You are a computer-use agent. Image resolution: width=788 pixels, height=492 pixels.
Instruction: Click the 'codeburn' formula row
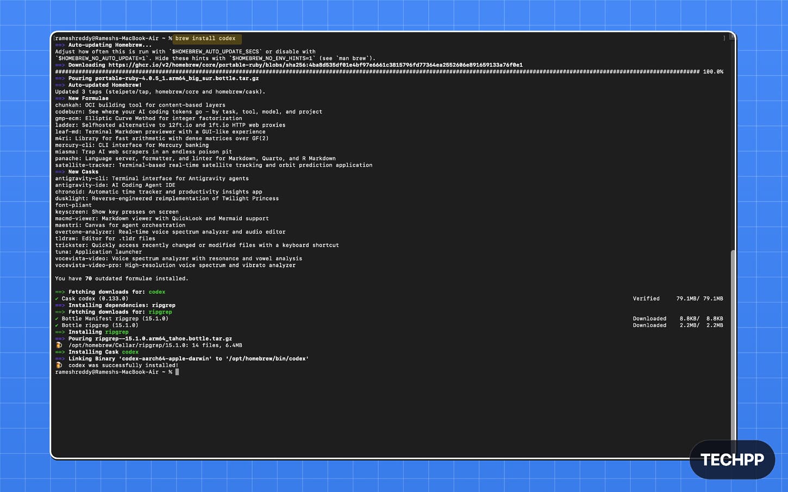[189, 112]
